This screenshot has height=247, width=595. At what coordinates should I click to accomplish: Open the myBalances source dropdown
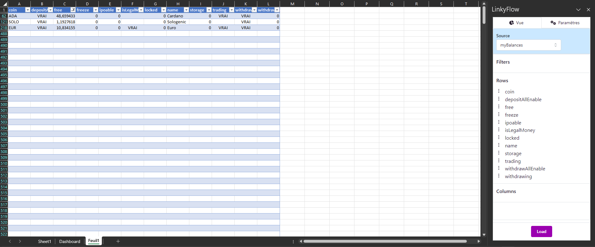528,45
